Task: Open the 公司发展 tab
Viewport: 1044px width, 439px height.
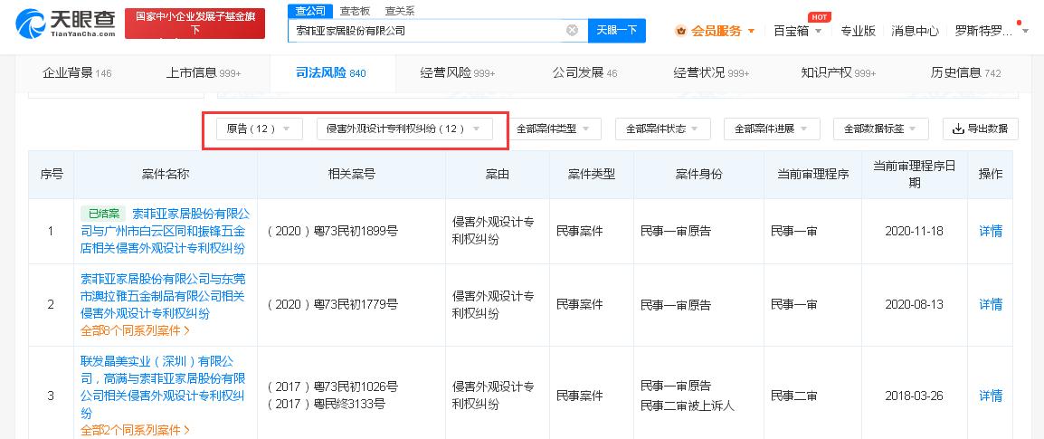Action: pos(584,73)
